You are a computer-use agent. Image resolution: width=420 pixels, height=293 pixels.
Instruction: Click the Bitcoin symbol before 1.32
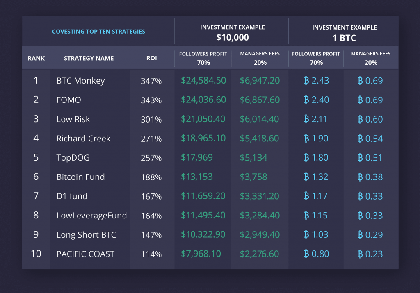(306, 177)
